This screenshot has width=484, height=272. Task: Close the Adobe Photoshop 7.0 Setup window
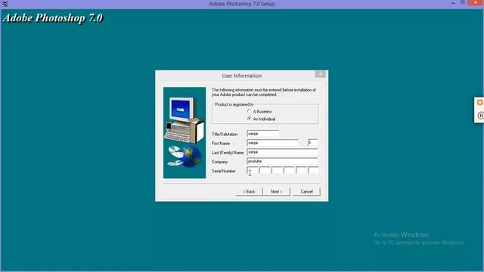476,3
